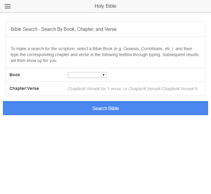Click the Chapter:Verse row of the form
Screen dimensions: 211x194
click(105, 88)
